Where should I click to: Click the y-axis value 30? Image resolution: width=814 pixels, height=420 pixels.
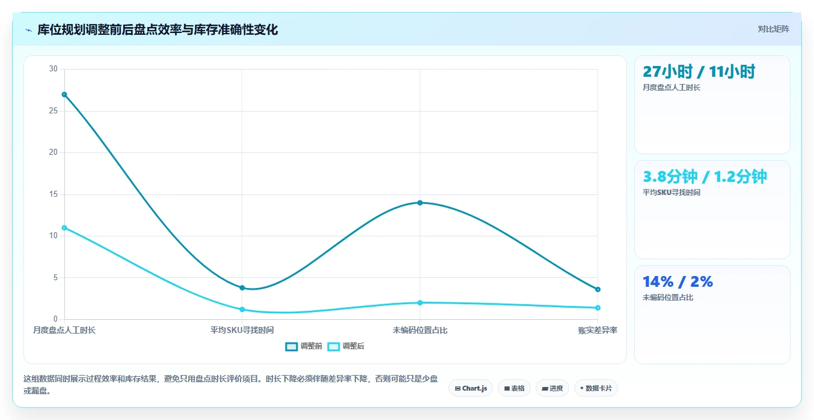(x=53, y=69)
